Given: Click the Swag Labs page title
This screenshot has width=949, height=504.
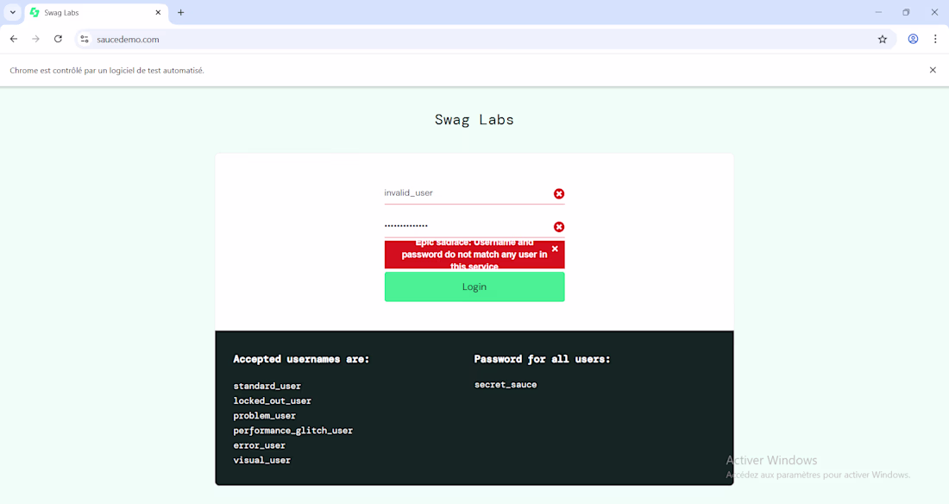Looking at the screenshot, I should tap(474, 119).
